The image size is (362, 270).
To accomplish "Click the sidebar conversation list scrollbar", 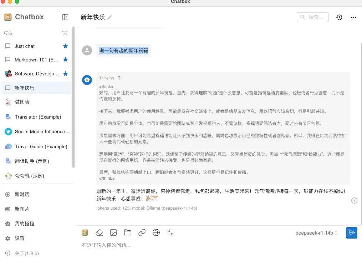I will (x=73, y=97).
